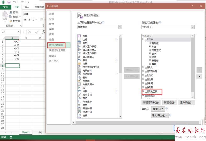
Task: Uncheck the 审阅 tab checkbox
Action: (x=146, y=83)
